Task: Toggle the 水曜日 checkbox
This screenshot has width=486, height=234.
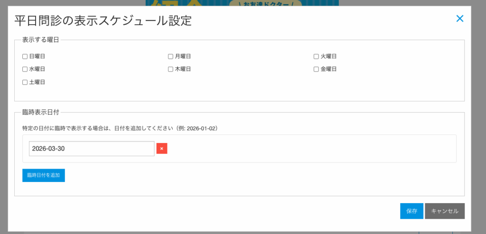Action: pos(25,69)
